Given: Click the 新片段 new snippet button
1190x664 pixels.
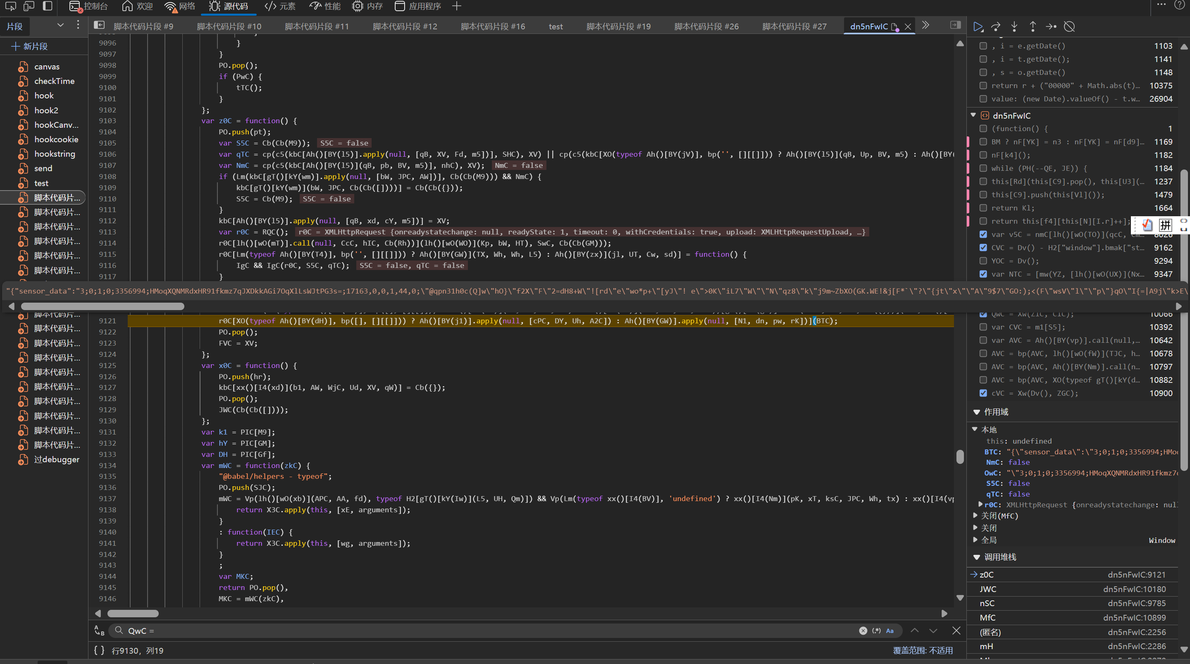Looking at the screenshot, I should pyautogui.click(x=30, y=46).
